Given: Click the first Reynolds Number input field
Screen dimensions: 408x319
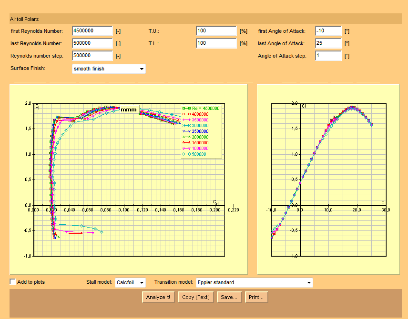Looking at the screenshot, I should pyautogui.click(x=92, y=31).
